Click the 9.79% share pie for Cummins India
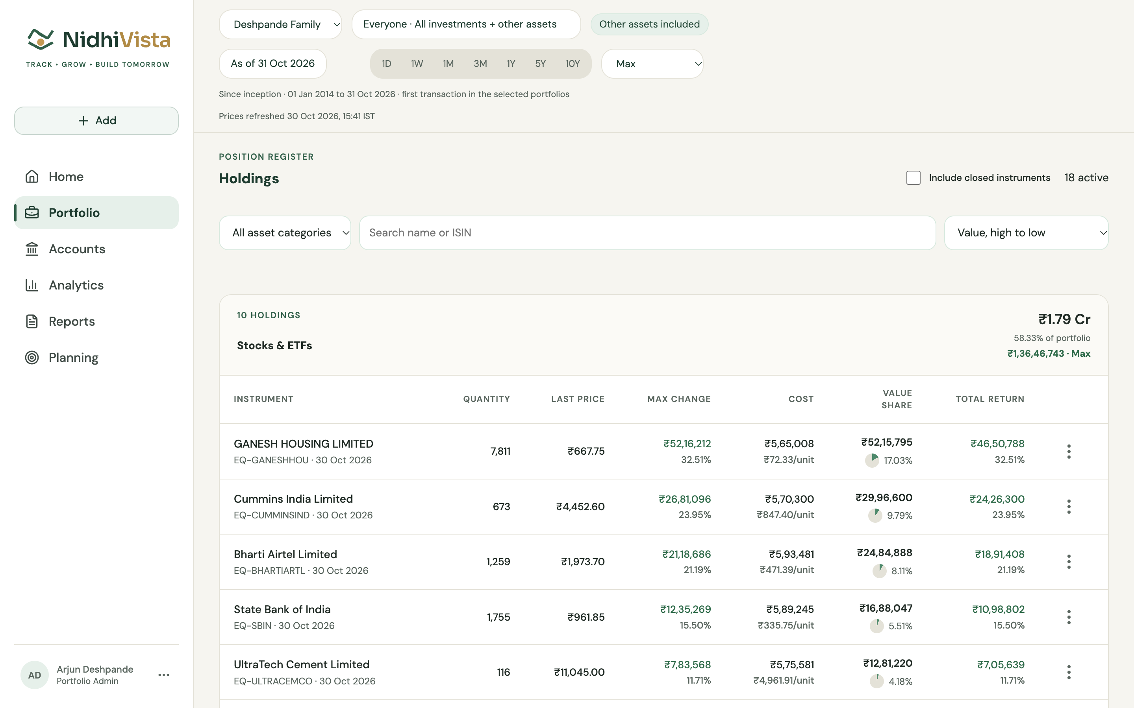Screen dimensions: 1134x708 point(875,516)
